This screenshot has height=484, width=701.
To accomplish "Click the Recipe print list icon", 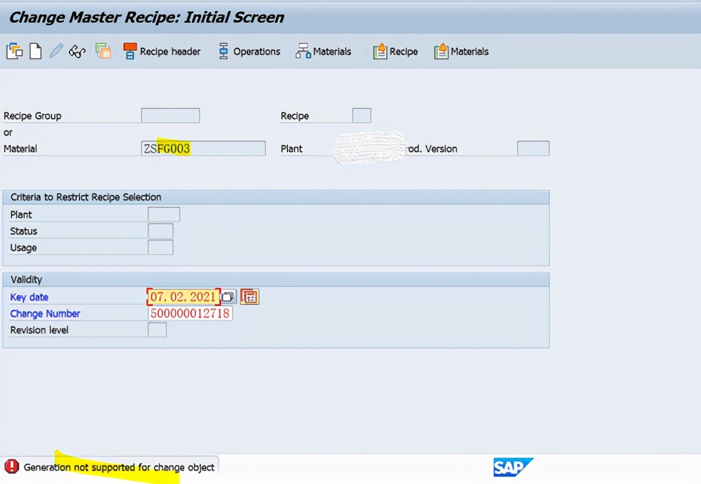I will (395, 51).
